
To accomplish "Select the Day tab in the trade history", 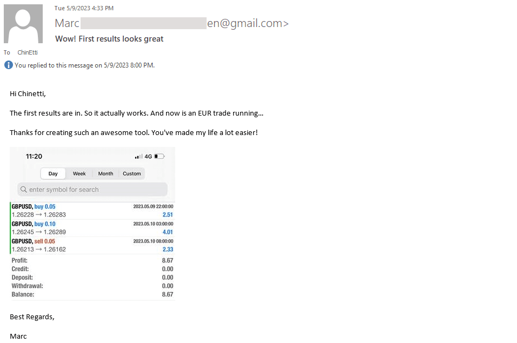I will pyautogui.click(x=53, y=173).
